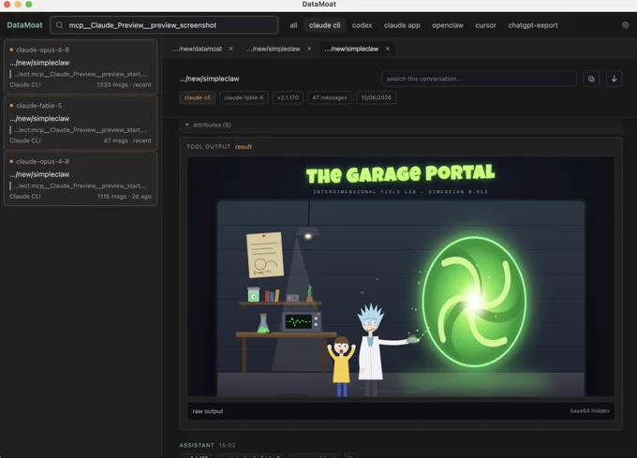Image resolution: width=637 pixels, height=458 pixels.
Task: Open the Garage Portal screenshot thumbnail
Action: (401, 276)
